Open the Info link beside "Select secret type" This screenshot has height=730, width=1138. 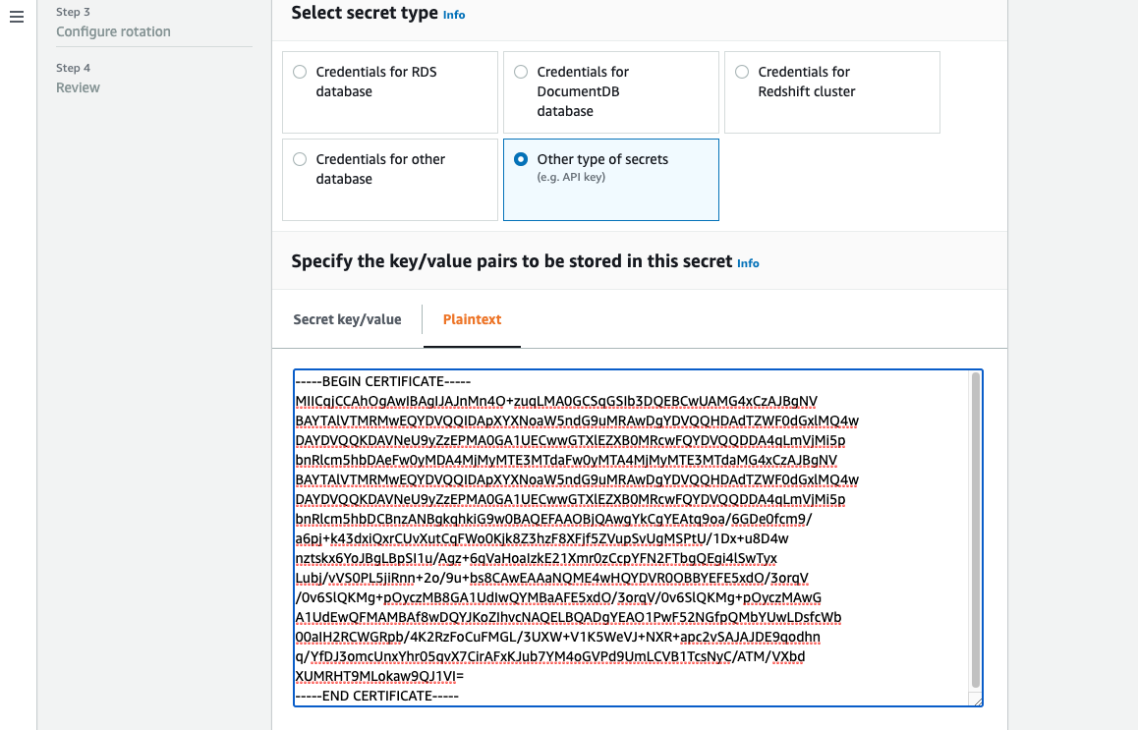pos(453,14)
